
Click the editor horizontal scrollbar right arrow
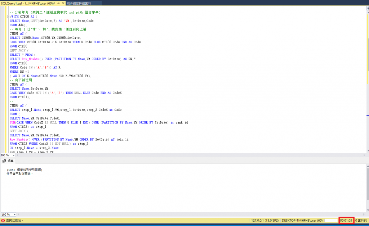[x=364, y=155]
